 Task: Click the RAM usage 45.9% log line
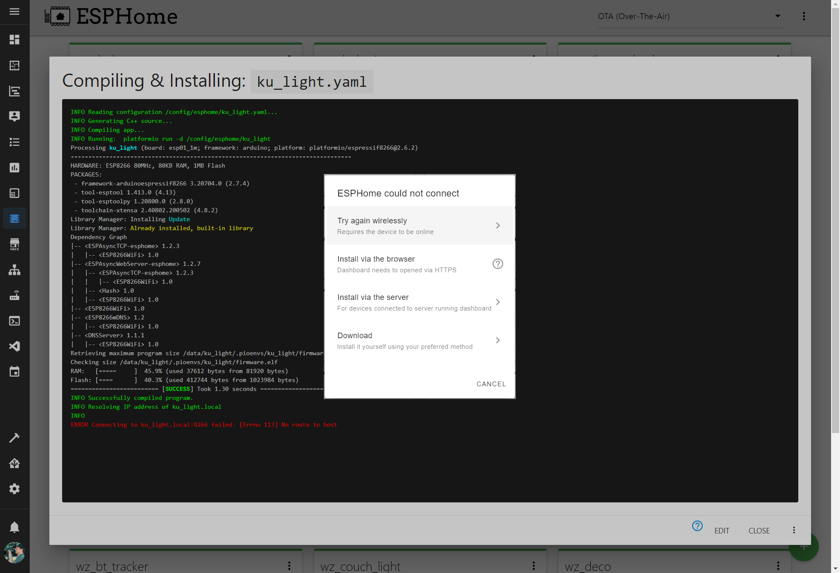pos(179,371)
